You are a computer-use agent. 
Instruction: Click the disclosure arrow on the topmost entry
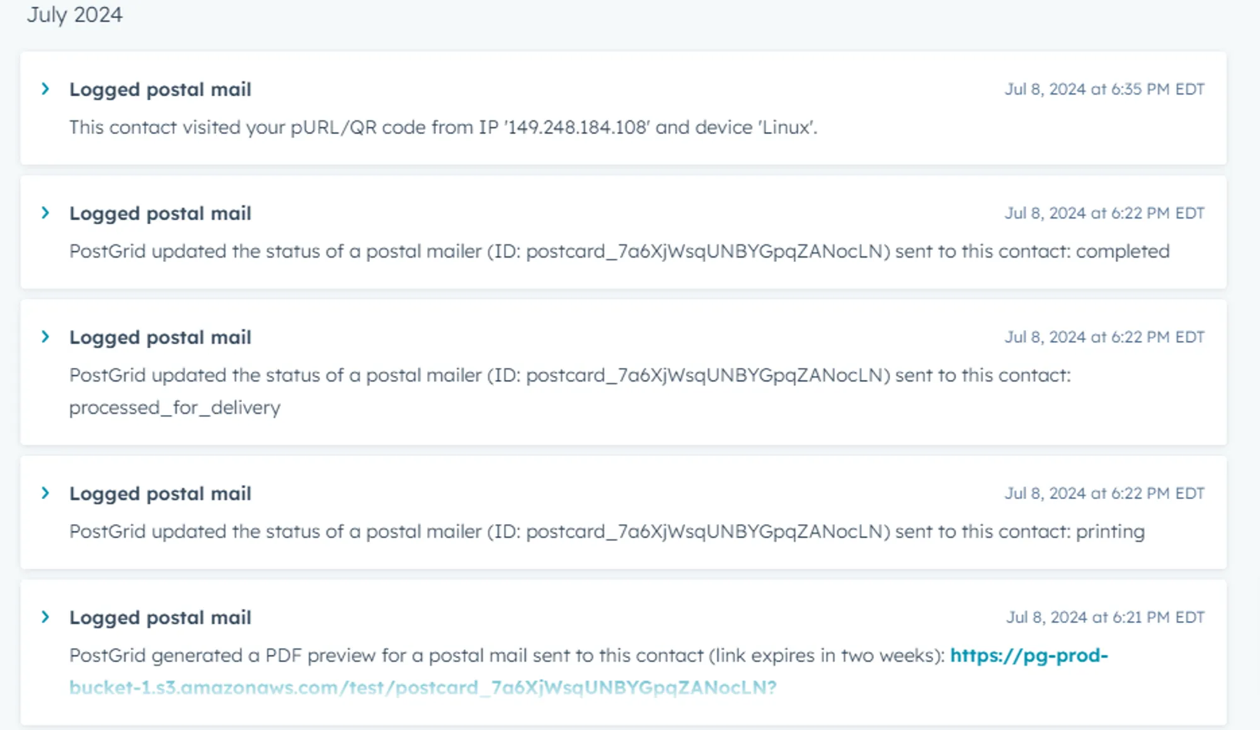click(47, 89)
